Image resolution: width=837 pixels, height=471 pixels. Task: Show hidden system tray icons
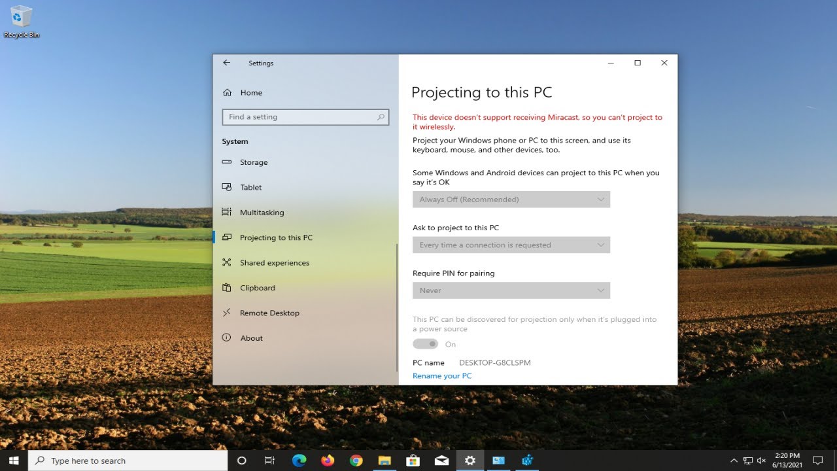click(x=734, y=461)
